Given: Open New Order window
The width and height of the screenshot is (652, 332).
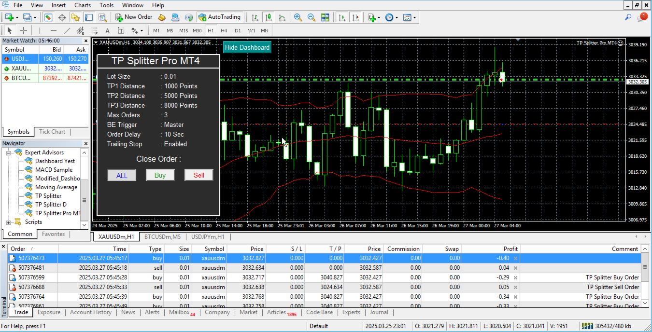Looking at the screenshot, I should coord(134,17).
